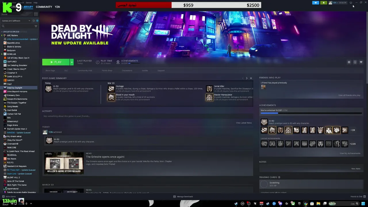Click View all friends who play
The width and height of the screenshot is (368, 207).
tap(349, 95)
